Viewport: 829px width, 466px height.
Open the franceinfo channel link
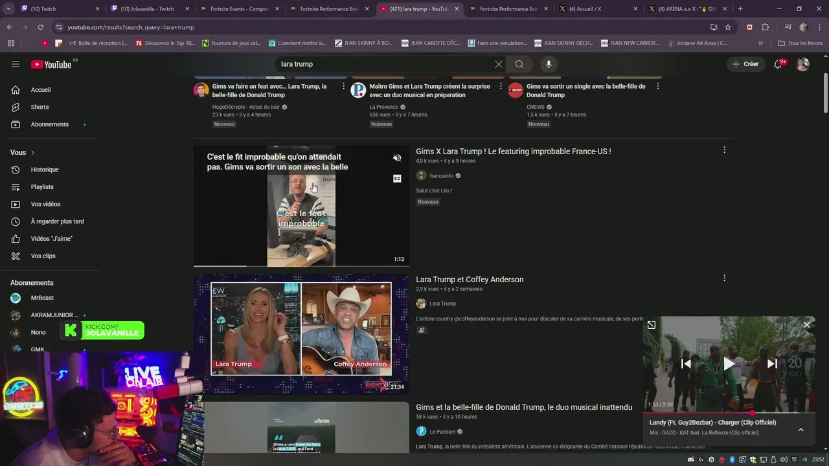point(441,176)
